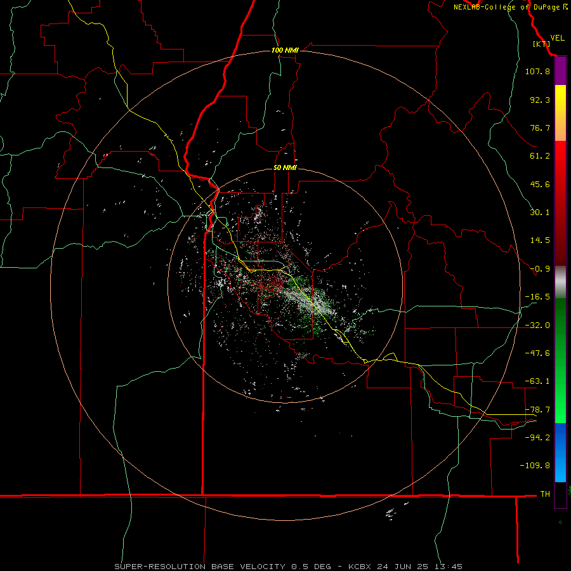
Task: Select the 14.5 legend value
Action: 540,240
